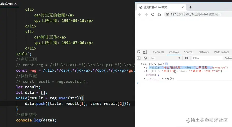
Task: View site information icon in address bar
Action: pyautogui.click(x=167, y=14)
